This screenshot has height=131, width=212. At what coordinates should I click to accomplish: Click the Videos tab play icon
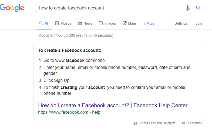(x=57, y=23)
